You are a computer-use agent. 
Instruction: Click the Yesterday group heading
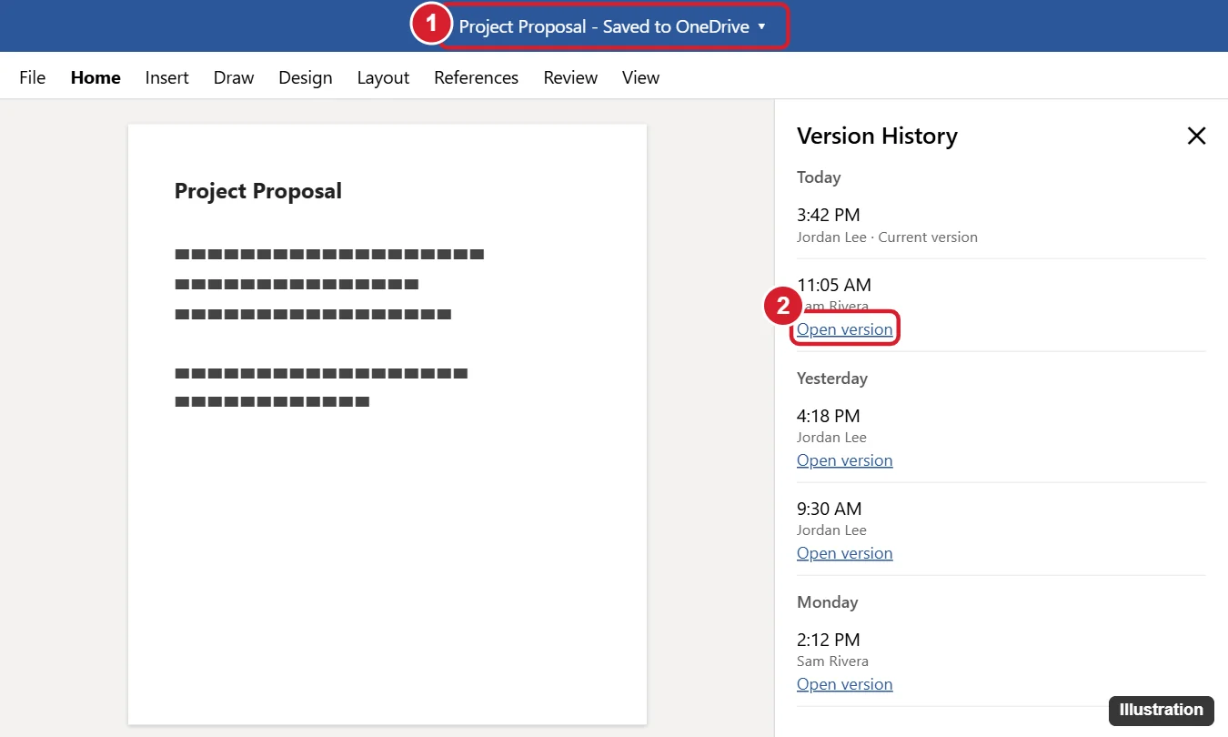832,379
